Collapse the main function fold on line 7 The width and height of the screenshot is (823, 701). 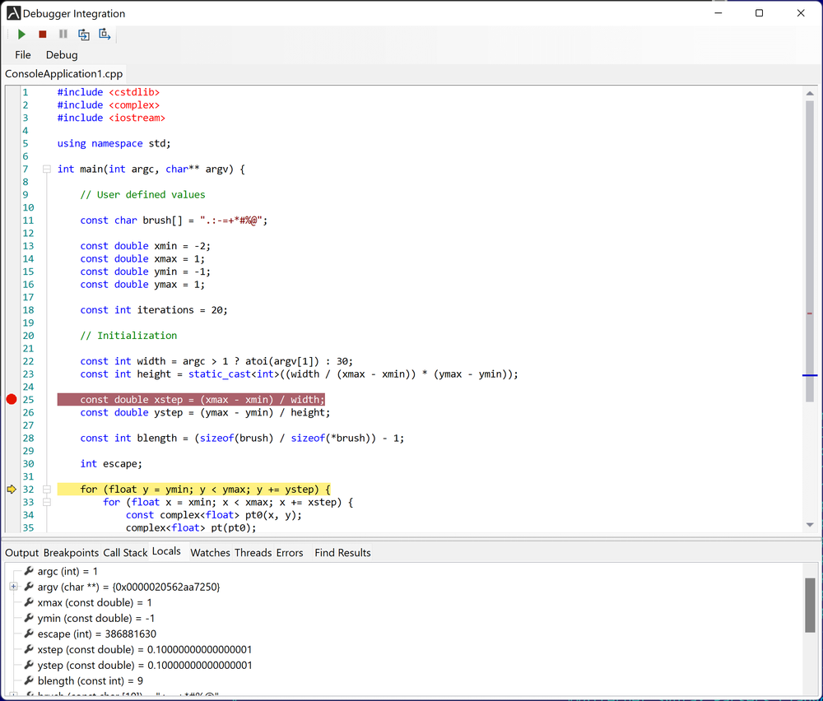pos(47,169)
